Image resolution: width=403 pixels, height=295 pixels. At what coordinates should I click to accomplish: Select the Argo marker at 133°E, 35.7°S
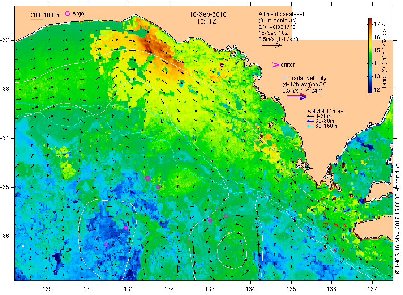coord(210,220)
